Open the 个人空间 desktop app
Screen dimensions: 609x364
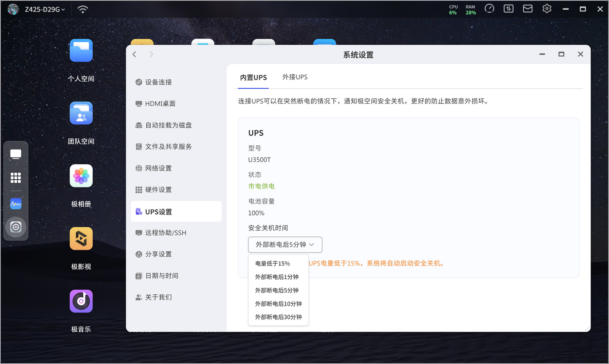point(81,51)
